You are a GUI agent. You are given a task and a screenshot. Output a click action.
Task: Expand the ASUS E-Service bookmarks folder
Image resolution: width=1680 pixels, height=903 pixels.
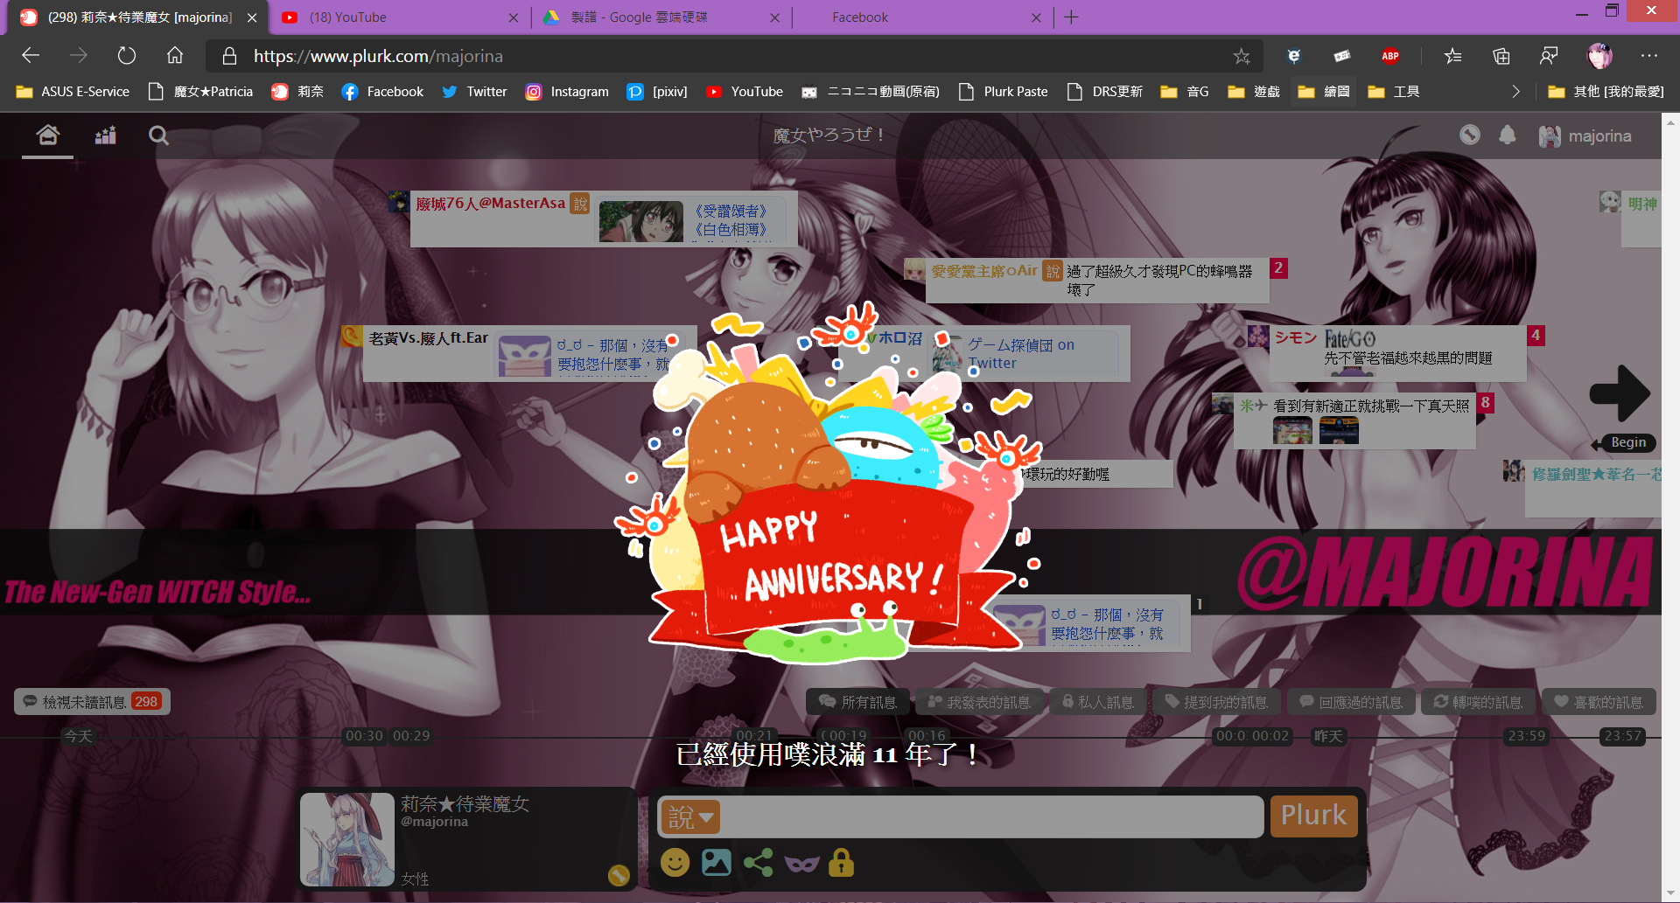coord(73,92)
